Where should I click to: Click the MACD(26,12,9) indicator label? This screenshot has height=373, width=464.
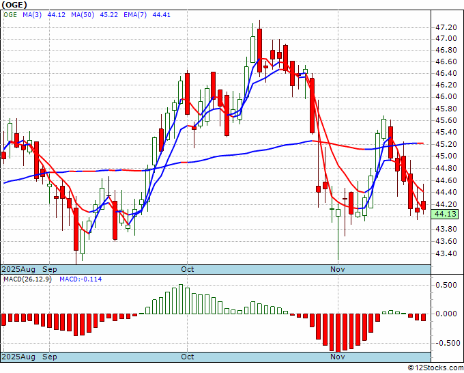(x=27, y=279)
